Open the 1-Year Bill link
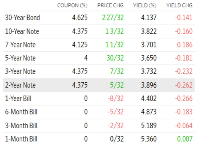 tap(19, 99)
